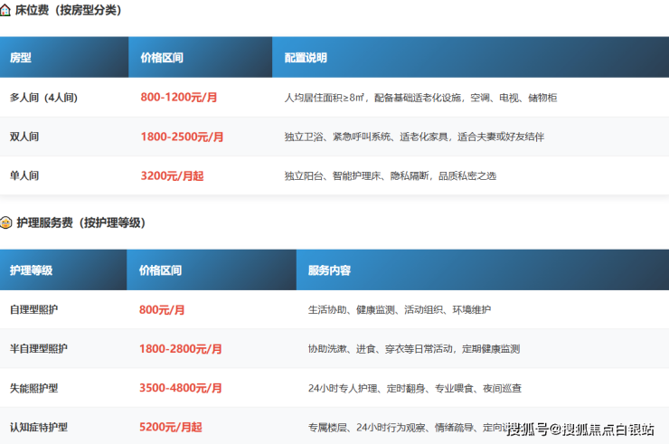Click the 护理等级 column header
The image size is (669, 444).
(31, 270)
